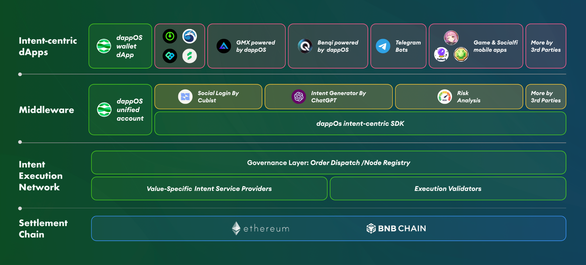Click the Benqi Q icon
The image size is (586, 265).
(x=304, y=46)
